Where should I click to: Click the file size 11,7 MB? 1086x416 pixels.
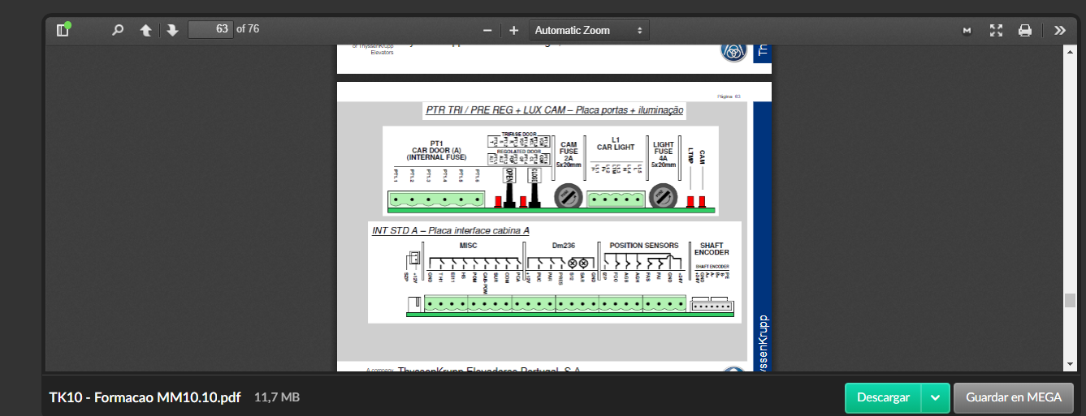[277, 397]
